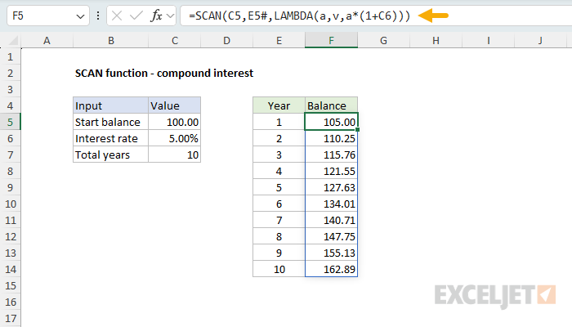The image size is (572, 327).
Task: Open Insert Function via the fx icon
Action: [157, 16]
